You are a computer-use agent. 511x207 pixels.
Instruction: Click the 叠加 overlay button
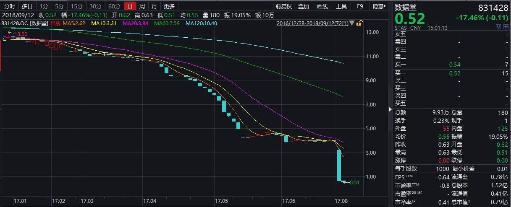[304, 6]
